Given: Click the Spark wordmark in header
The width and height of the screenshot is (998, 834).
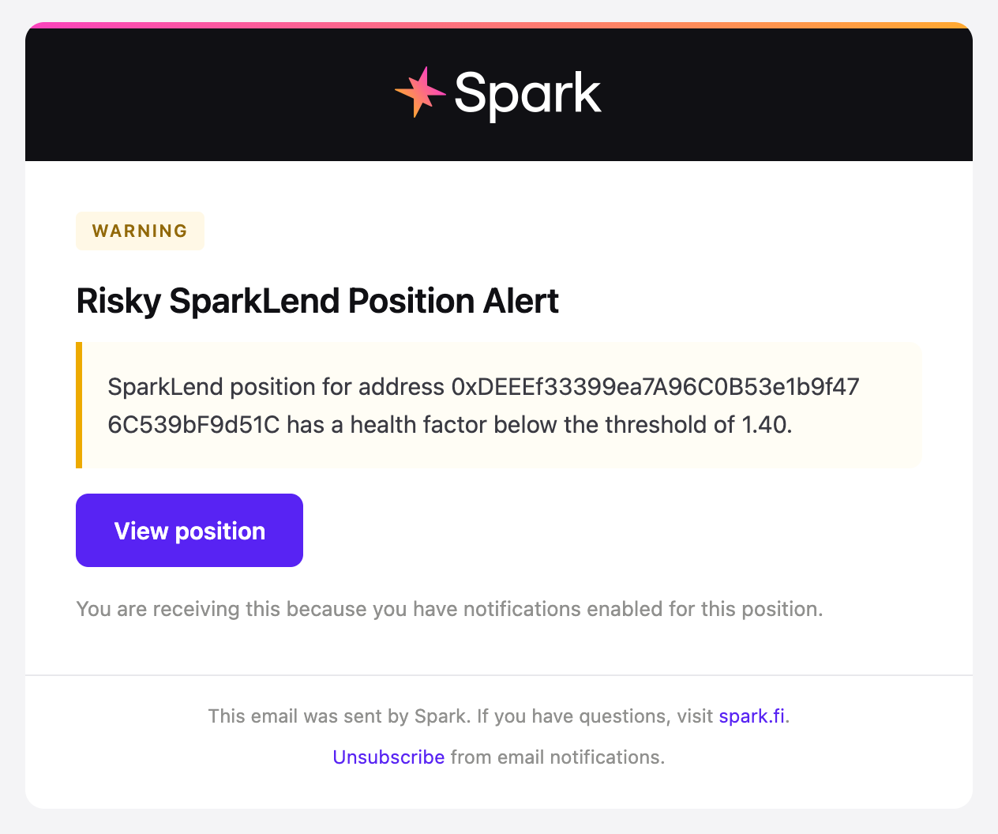Looking at the screenshot, I should tap(527, 94).
